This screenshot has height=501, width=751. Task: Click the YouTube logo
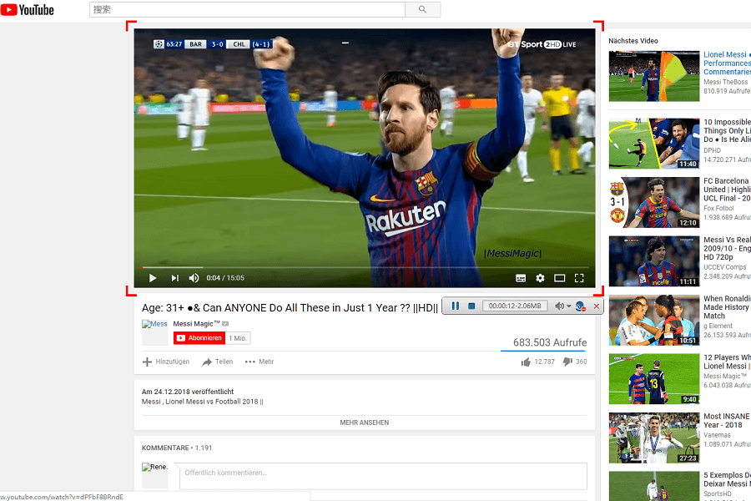28,9
